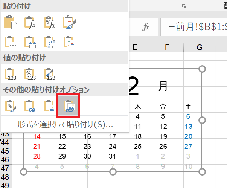The height and width of the screenshot is (188, 227).
Task: Select the paste as Picture icon
Action: tap(49, 107)
